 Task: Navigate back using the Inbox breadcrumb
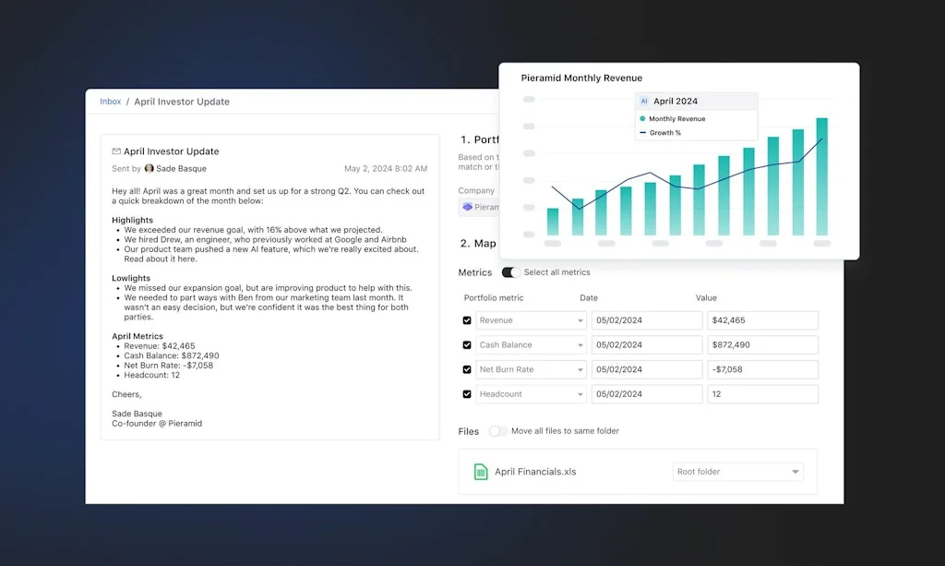click(109, 101)
